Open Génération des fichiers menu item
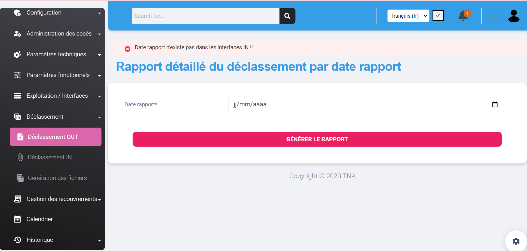Viewport: 527px width, 251px height. (57, 178)
